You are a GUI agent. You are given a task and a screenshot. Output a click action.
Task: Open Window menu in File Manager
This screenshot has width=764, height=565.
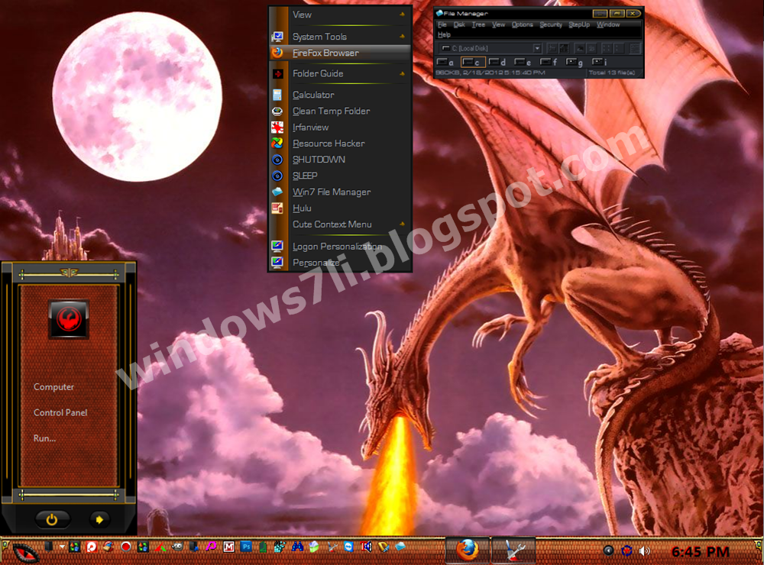coord(608,24)
